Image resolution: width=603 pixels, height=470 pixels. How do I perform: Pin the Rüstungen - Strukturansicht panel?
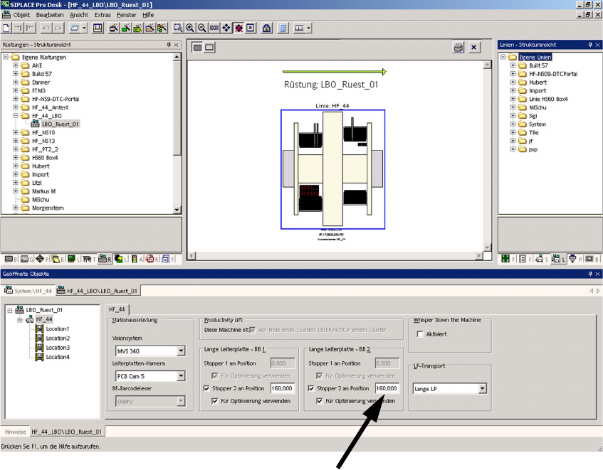[x=169, y=45]
